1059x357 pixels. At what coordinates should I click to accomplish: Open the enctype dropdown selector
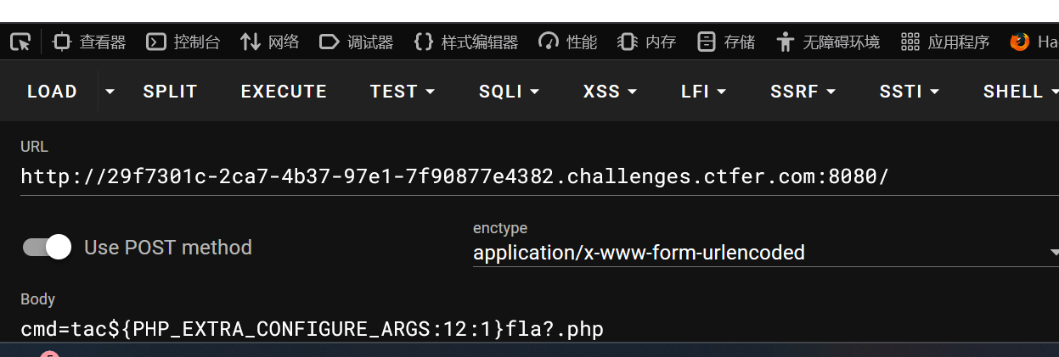tap(764, 253)
